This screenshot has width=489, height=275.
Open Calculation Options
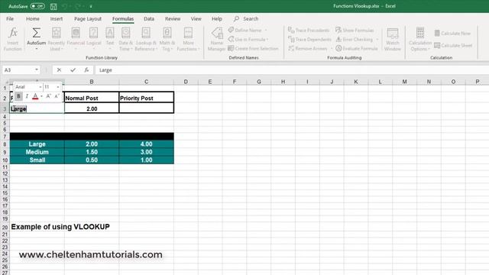click(x=420, y=39)
